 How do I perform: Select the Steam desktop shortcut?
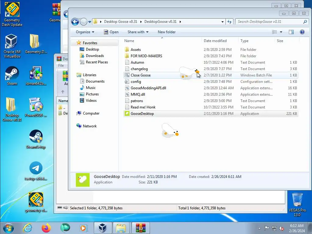pos(12,76)
